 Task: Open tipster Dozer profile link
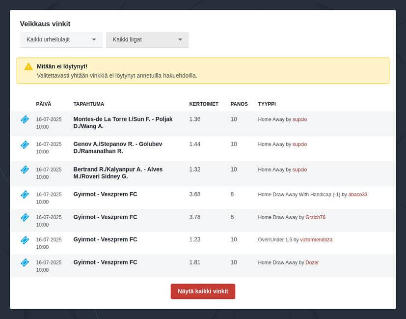pos(312,262)
